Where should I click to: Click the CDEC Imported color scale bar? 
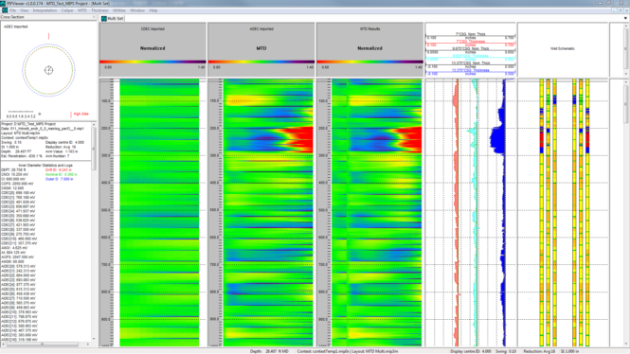click(153, 62)
